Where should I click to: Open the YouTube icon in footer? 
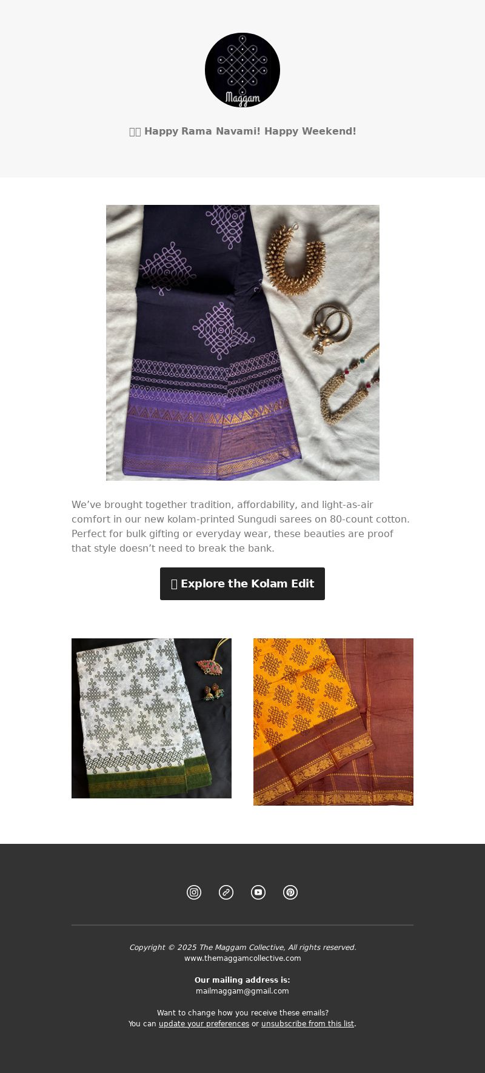click(258, 892)
